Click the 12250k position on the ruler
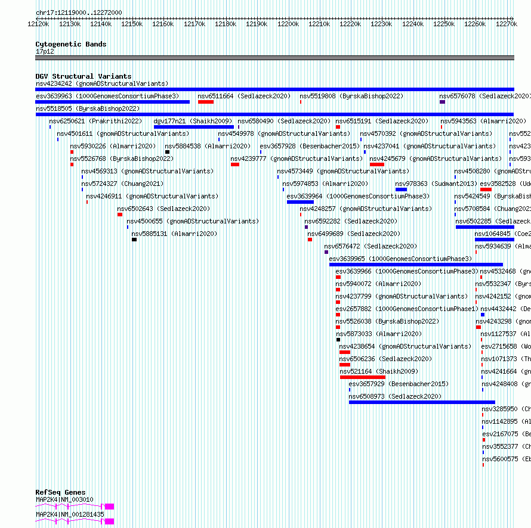The width and height of the screenshot is (531, 528). point(444,24)
